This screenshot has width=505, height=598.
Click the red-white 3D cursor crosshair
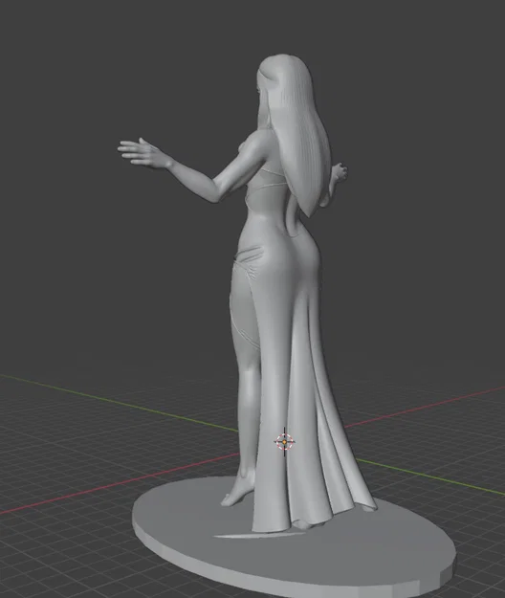click(x=284, y=442)
